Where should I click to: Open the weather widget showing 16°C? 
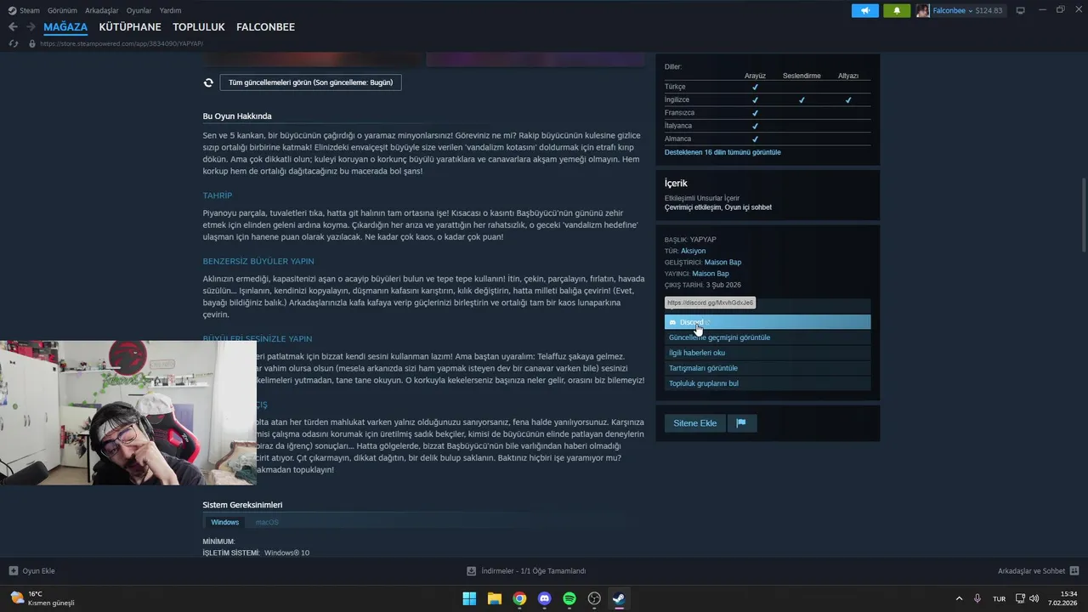coord(42,598)
